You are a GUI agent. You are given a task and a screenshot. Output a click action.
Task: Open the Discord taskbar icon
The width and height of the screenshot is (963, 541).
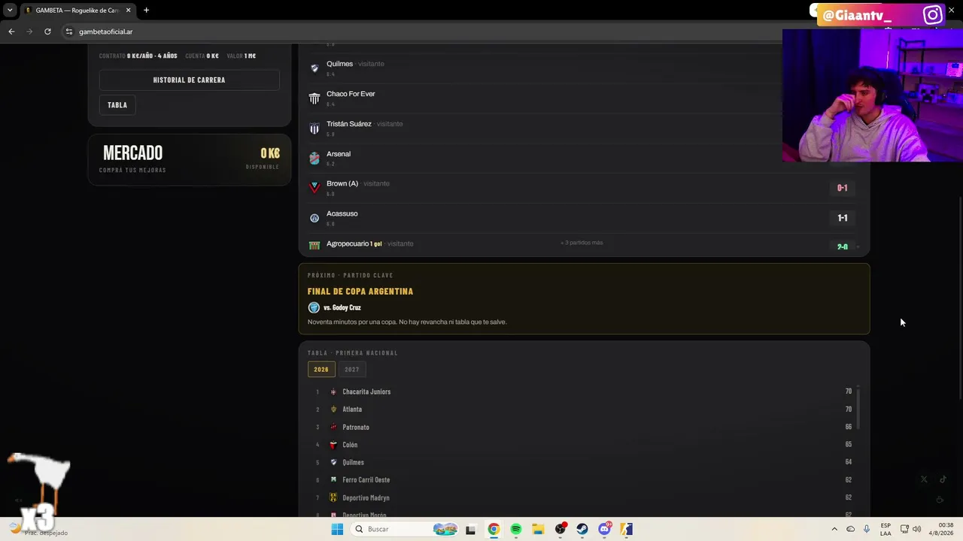(x=604, y=529)
